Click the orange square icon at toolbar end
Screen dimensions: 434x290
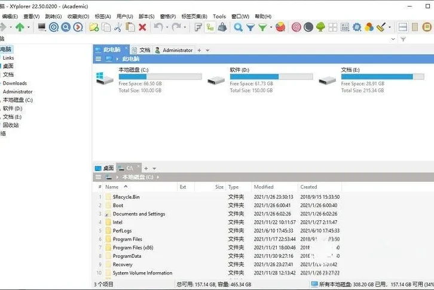click(427, 27)
